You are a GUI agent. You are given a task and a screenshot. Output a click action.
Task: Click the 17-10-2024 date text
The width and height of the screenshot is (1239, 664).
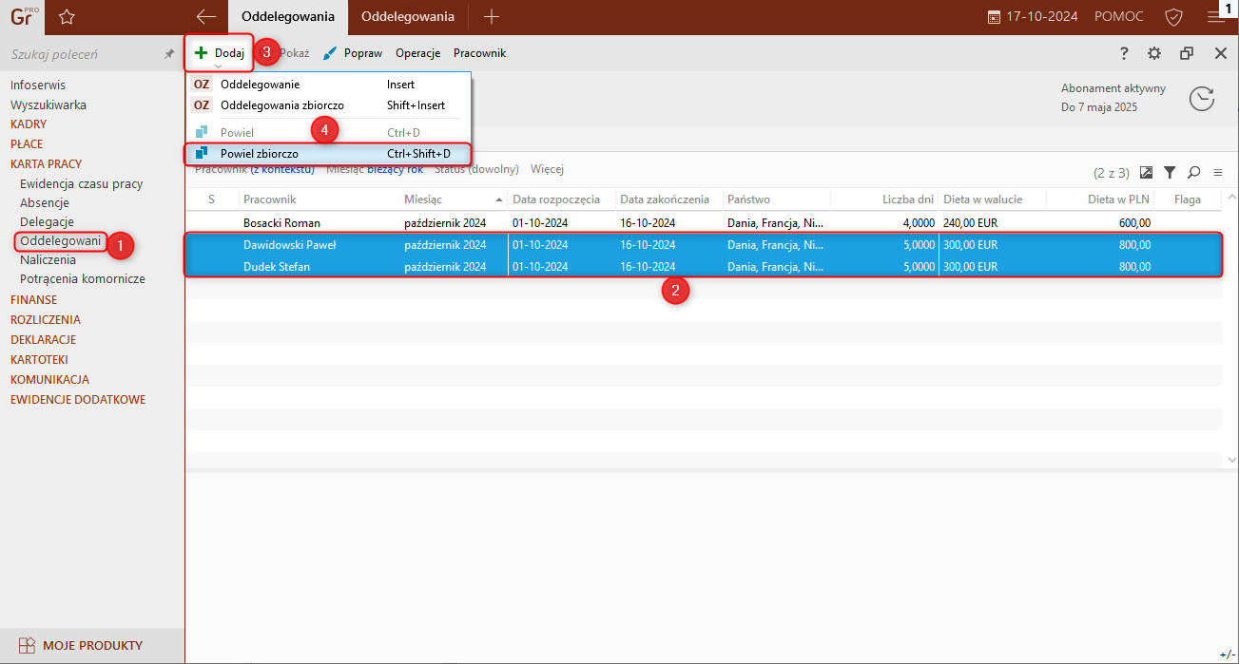(x=1043, y=17)
